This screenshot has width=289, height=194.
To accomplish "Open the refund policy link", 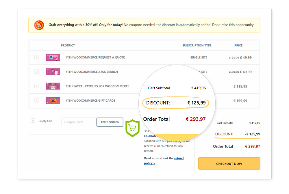I will tap(164, 161).
